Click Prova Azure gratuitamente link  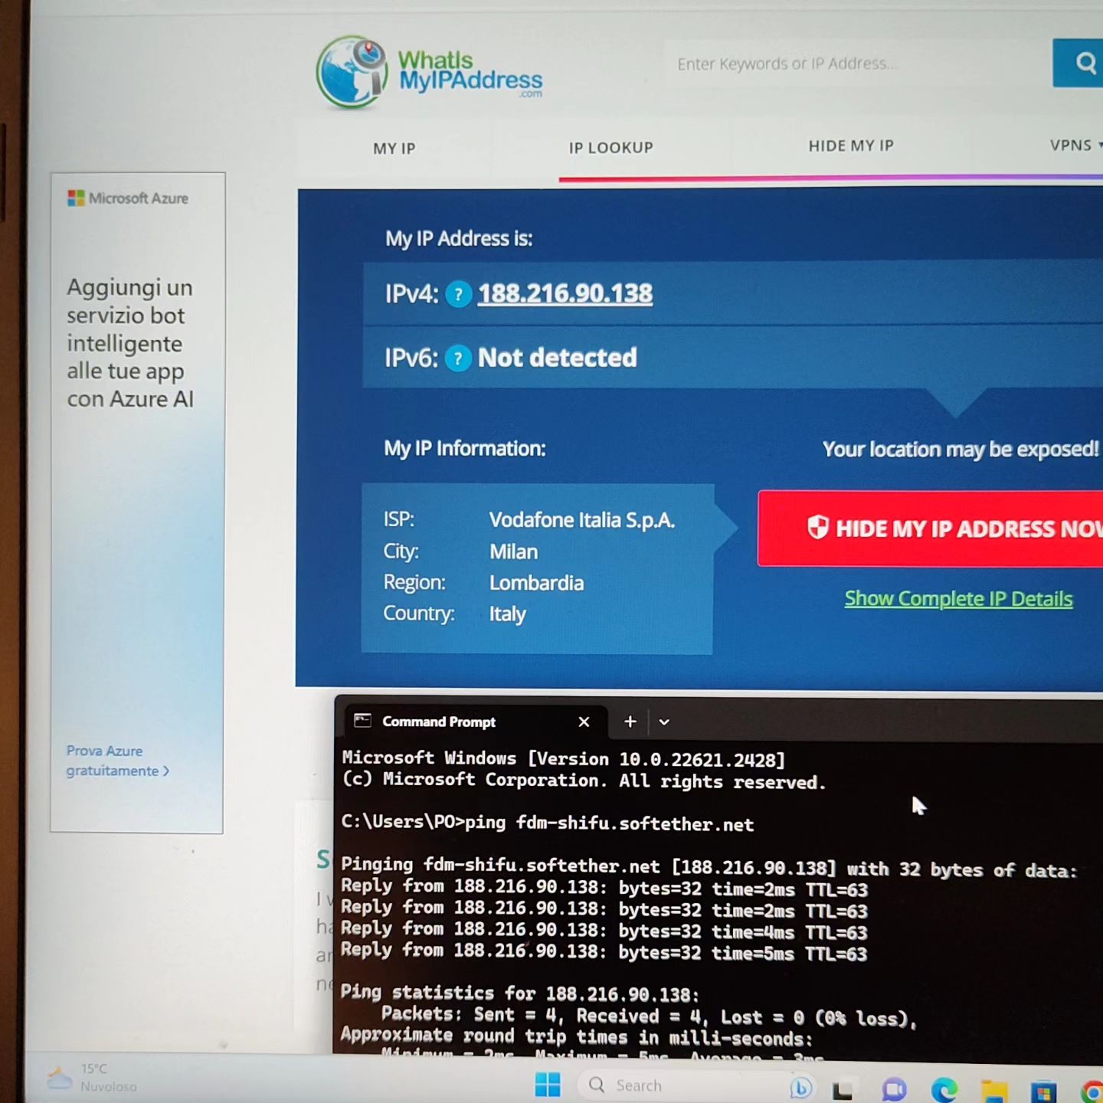[x=117, y=761]
